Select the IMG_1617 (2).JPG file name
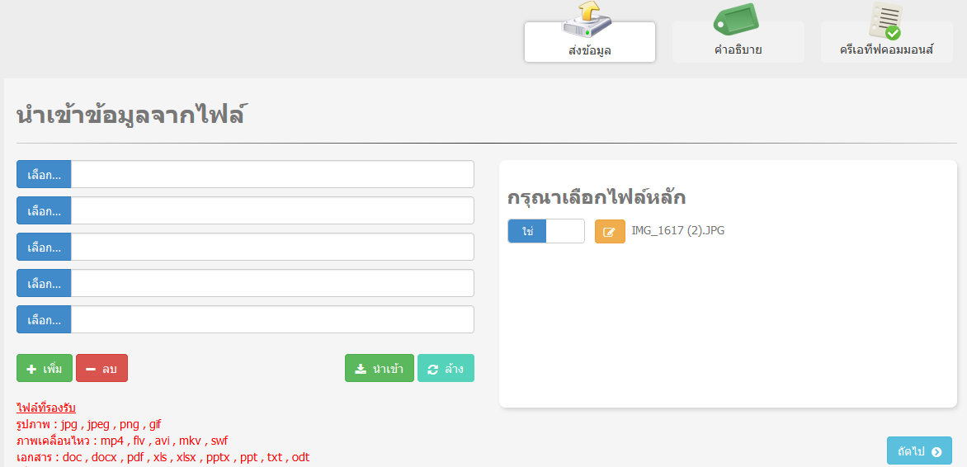 [x=677, y=231]
